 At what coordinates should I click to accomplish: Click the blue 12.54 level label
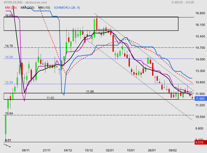9,82
